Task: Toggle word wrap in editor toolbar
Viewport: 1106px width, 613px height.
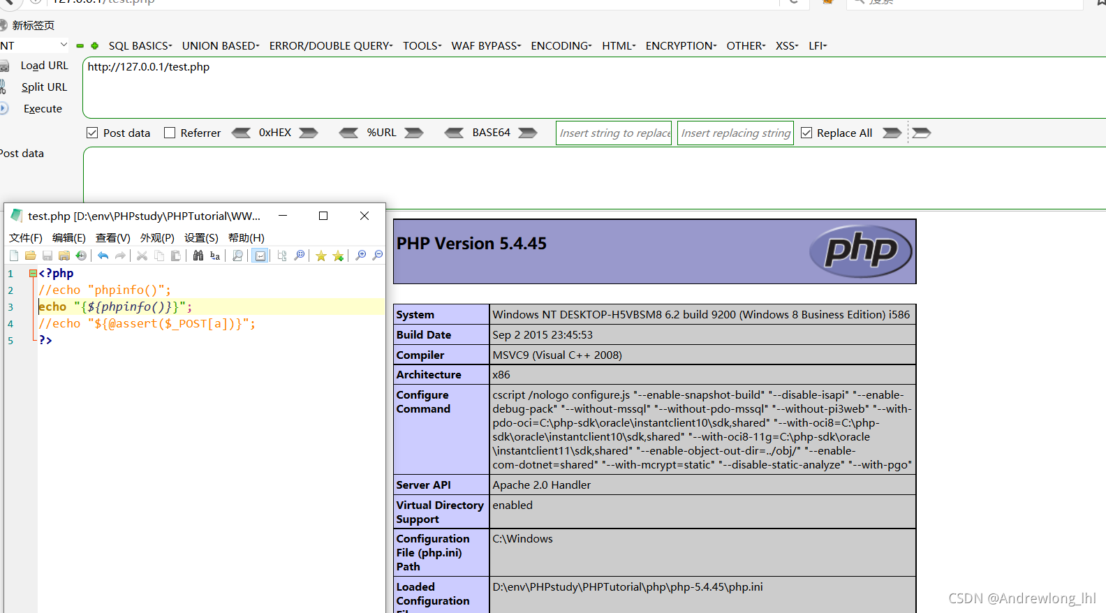Action: (x=260, y=256)
